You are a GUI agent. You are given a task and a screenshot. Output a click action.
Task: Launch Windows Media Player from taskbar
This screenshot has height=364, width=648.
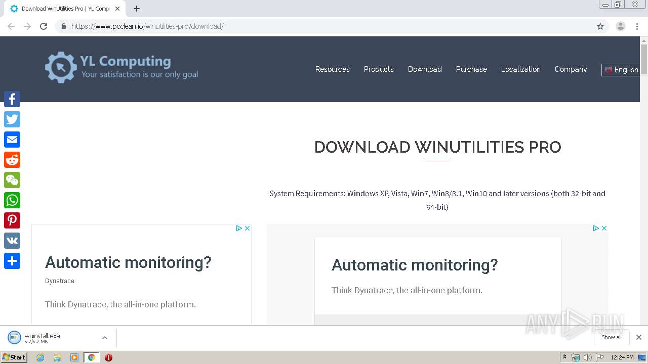coord(74,357)
